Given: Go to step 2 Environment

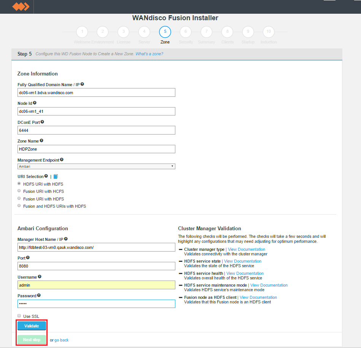Looking at the screenshot, I should [103, 32].
